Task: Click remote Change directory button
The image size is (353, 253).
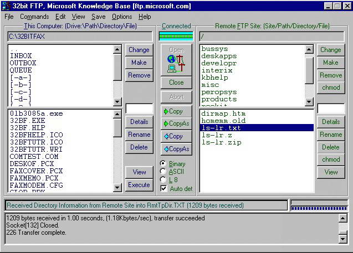Action: pos(331,50)
